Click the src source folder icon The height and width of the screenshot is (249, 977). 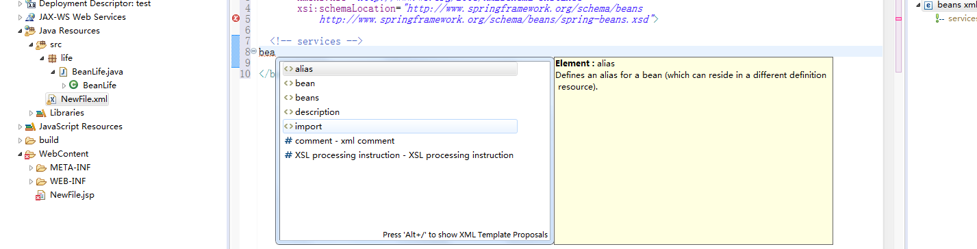pyautogui.click(x=41, y=44)
